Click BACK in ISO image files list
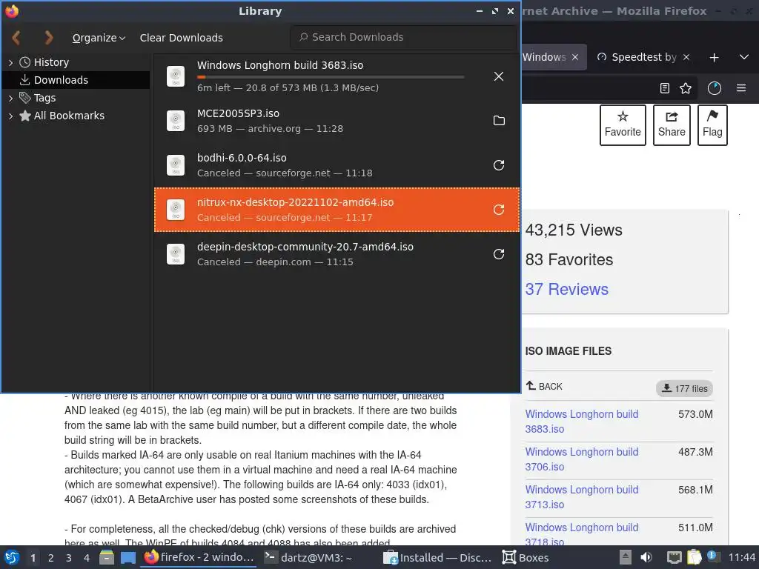This screenshot has width=759, height=569. [x=544, y=386]
